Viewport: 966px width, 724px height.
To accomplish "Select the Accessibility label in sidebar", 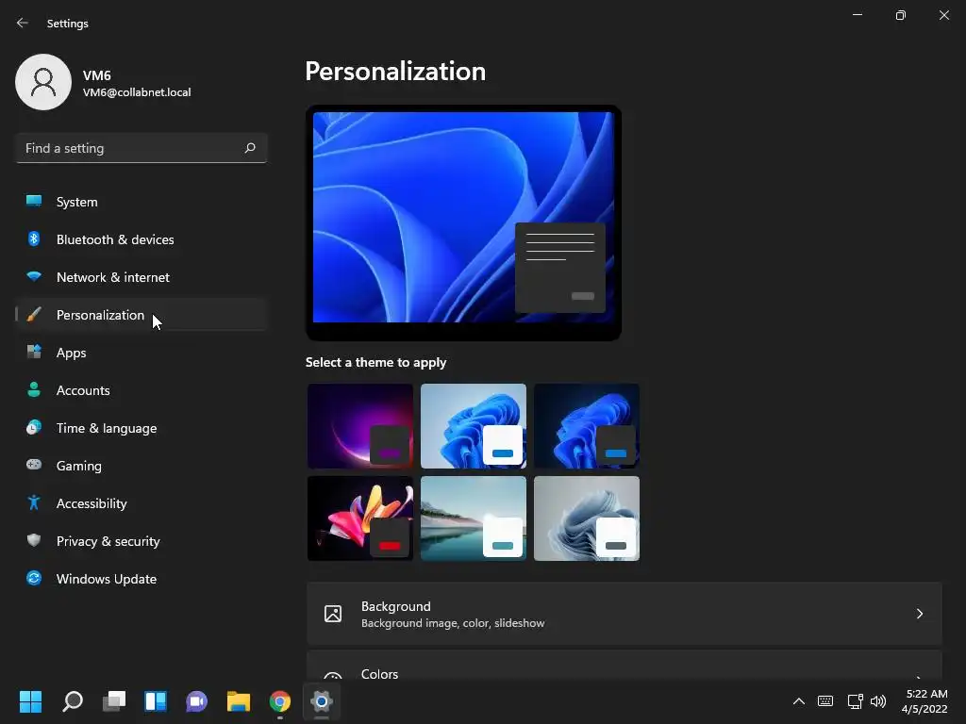I will pyautogui.click(x=92, y=503).
